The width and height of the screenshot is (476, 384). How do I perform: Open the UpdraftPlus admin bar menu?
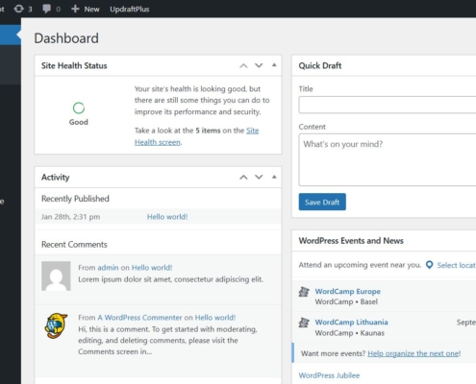[x=130, y=9]
